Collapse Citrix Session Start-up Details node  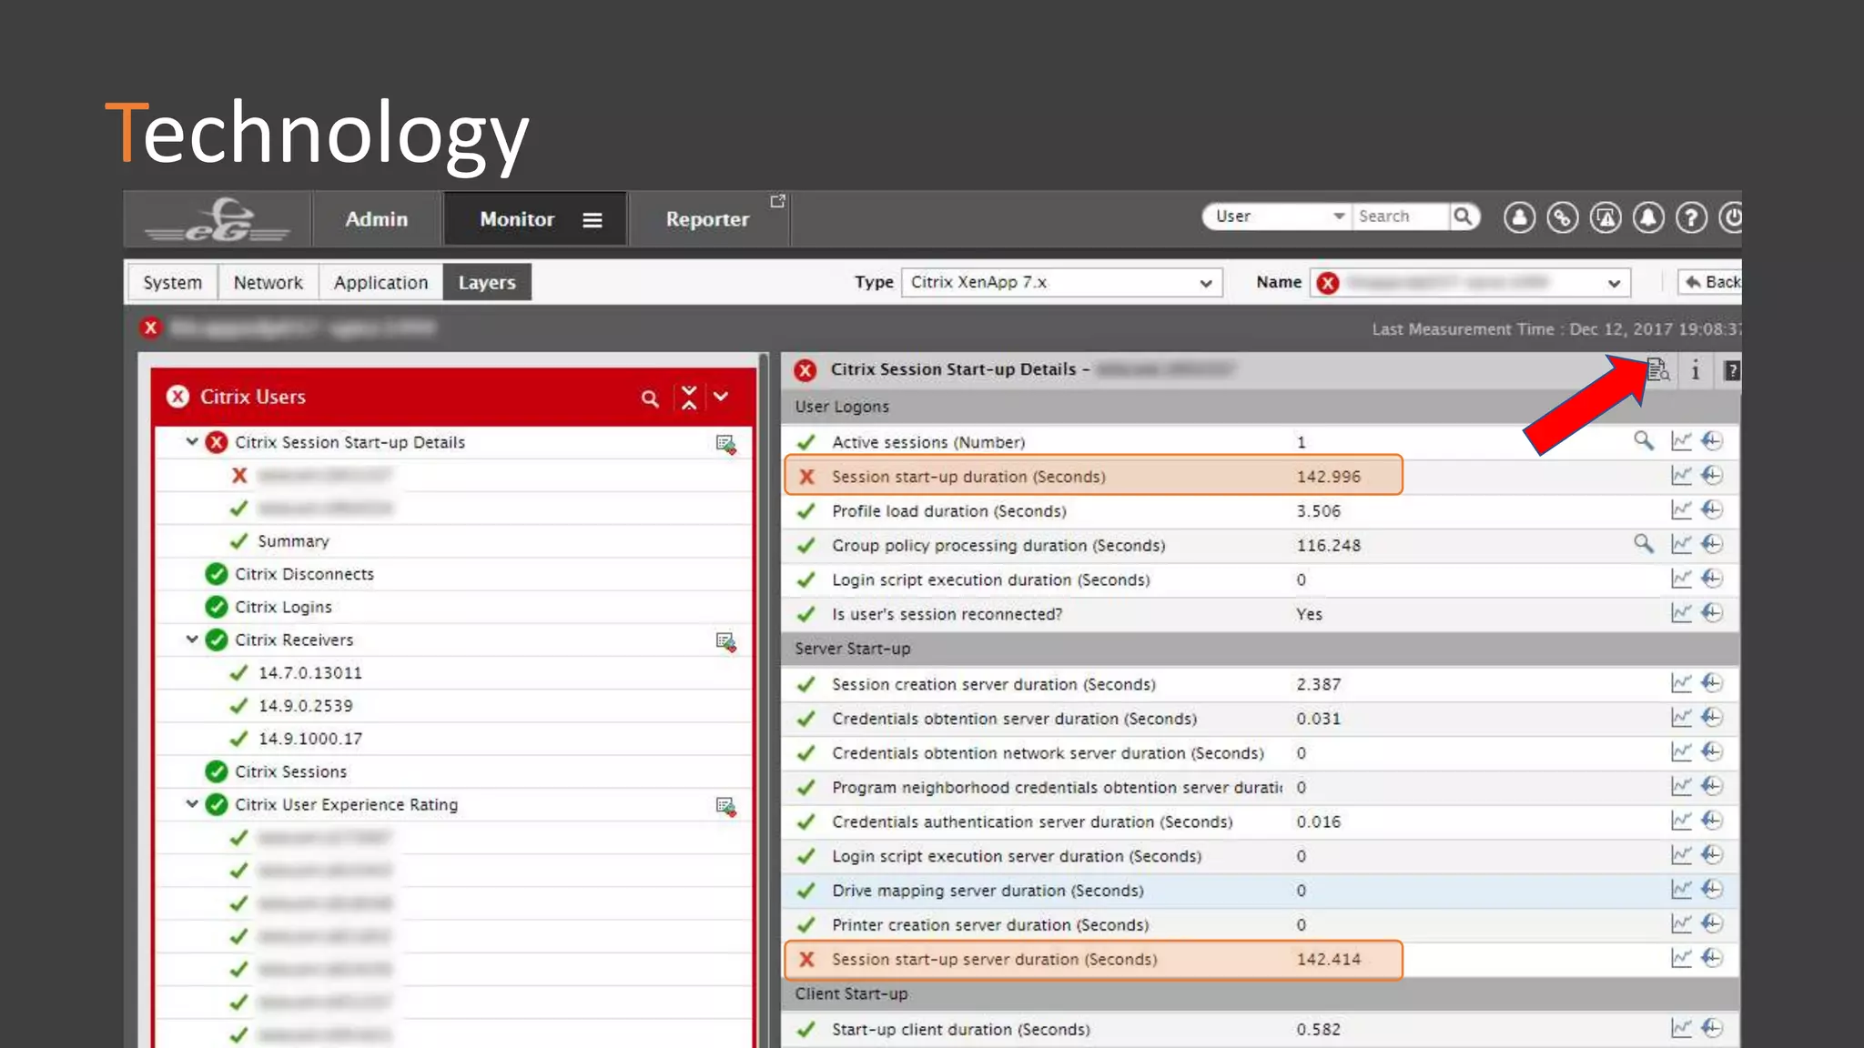coord(192,442)
